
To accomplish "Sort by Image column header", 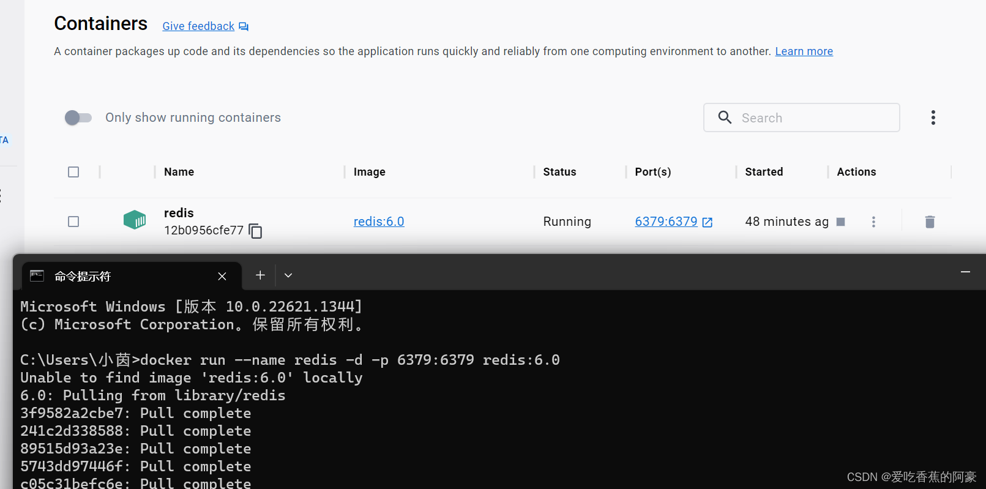I will tap(370, 172).
